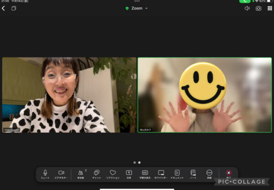
Task: Open the chat panel
Action: click(x=97, y=173)
